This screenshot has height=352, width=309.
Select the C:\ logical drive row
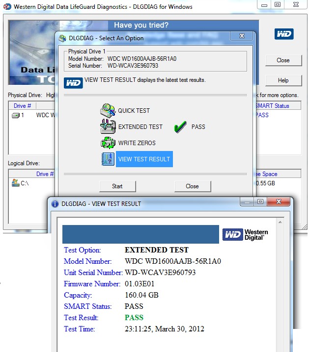(x=32, y=183)
